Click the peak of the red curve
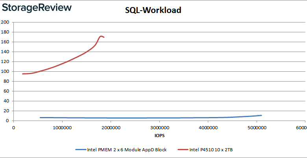The image size is (307, 158). [101, 36]
